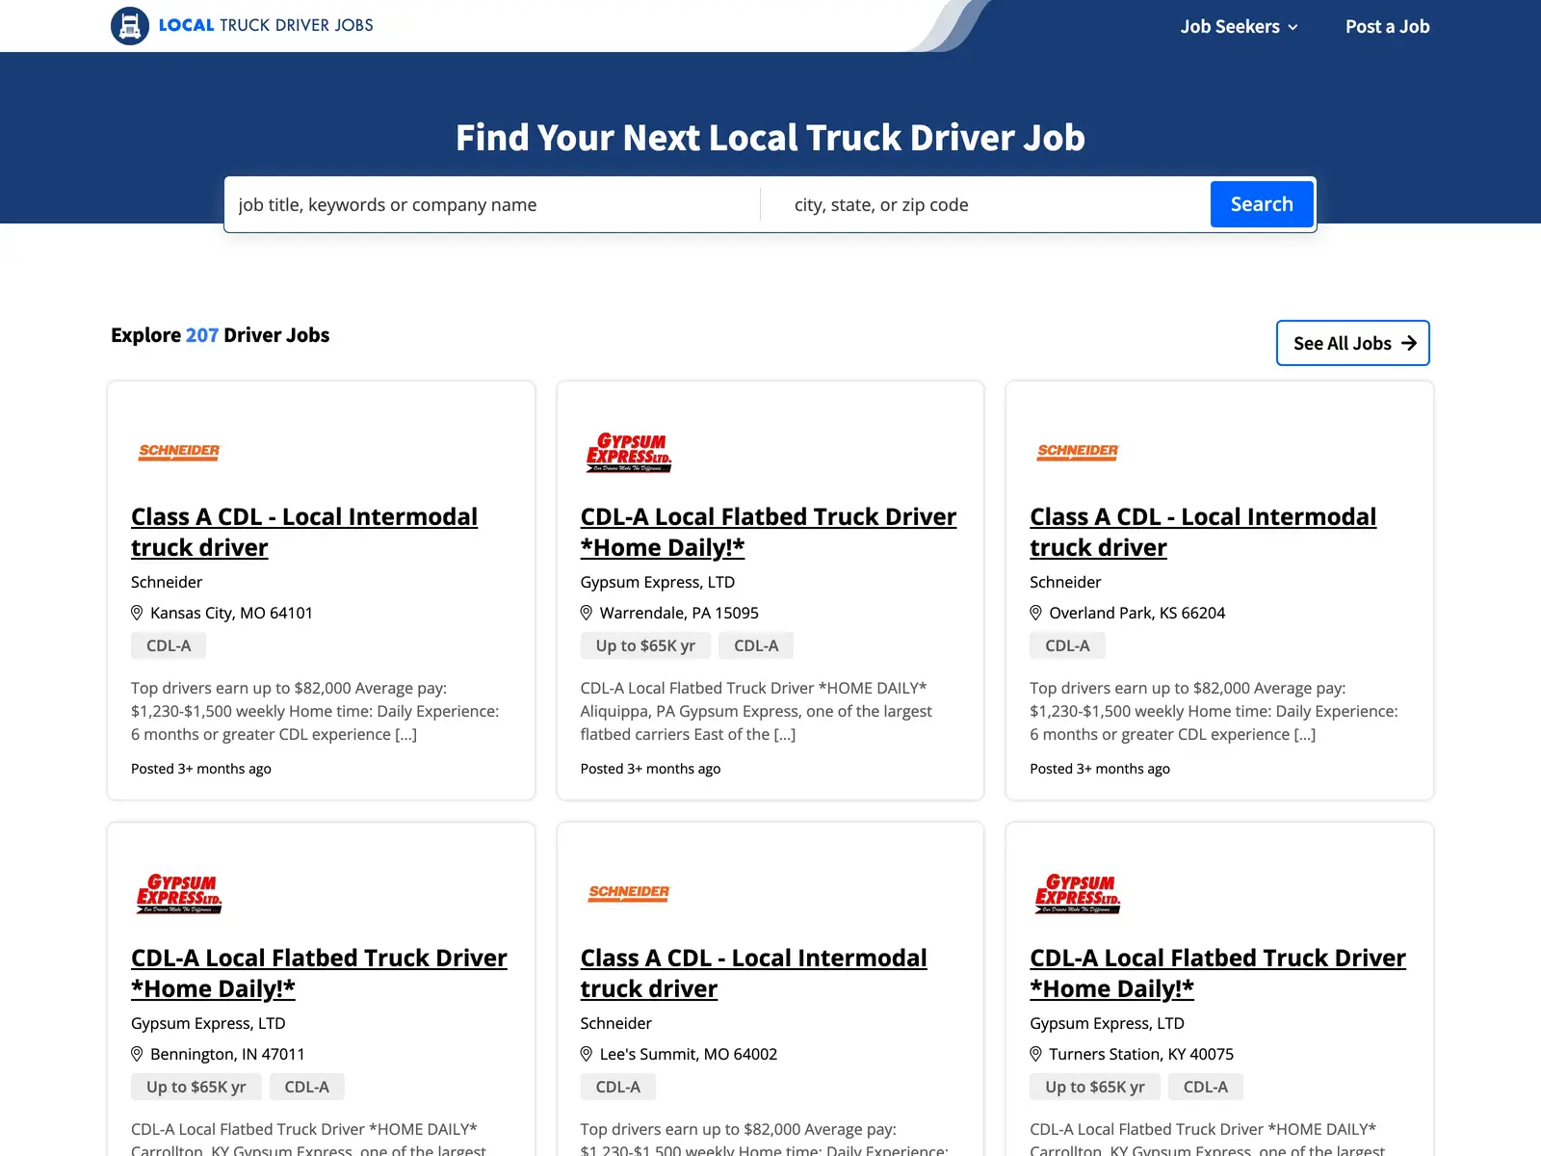Image resolution: width=1541 pixels, height=1156 pixels.
Task: Open the Post a Job page
Action: pyautogui.click(x=1387, y=27)
